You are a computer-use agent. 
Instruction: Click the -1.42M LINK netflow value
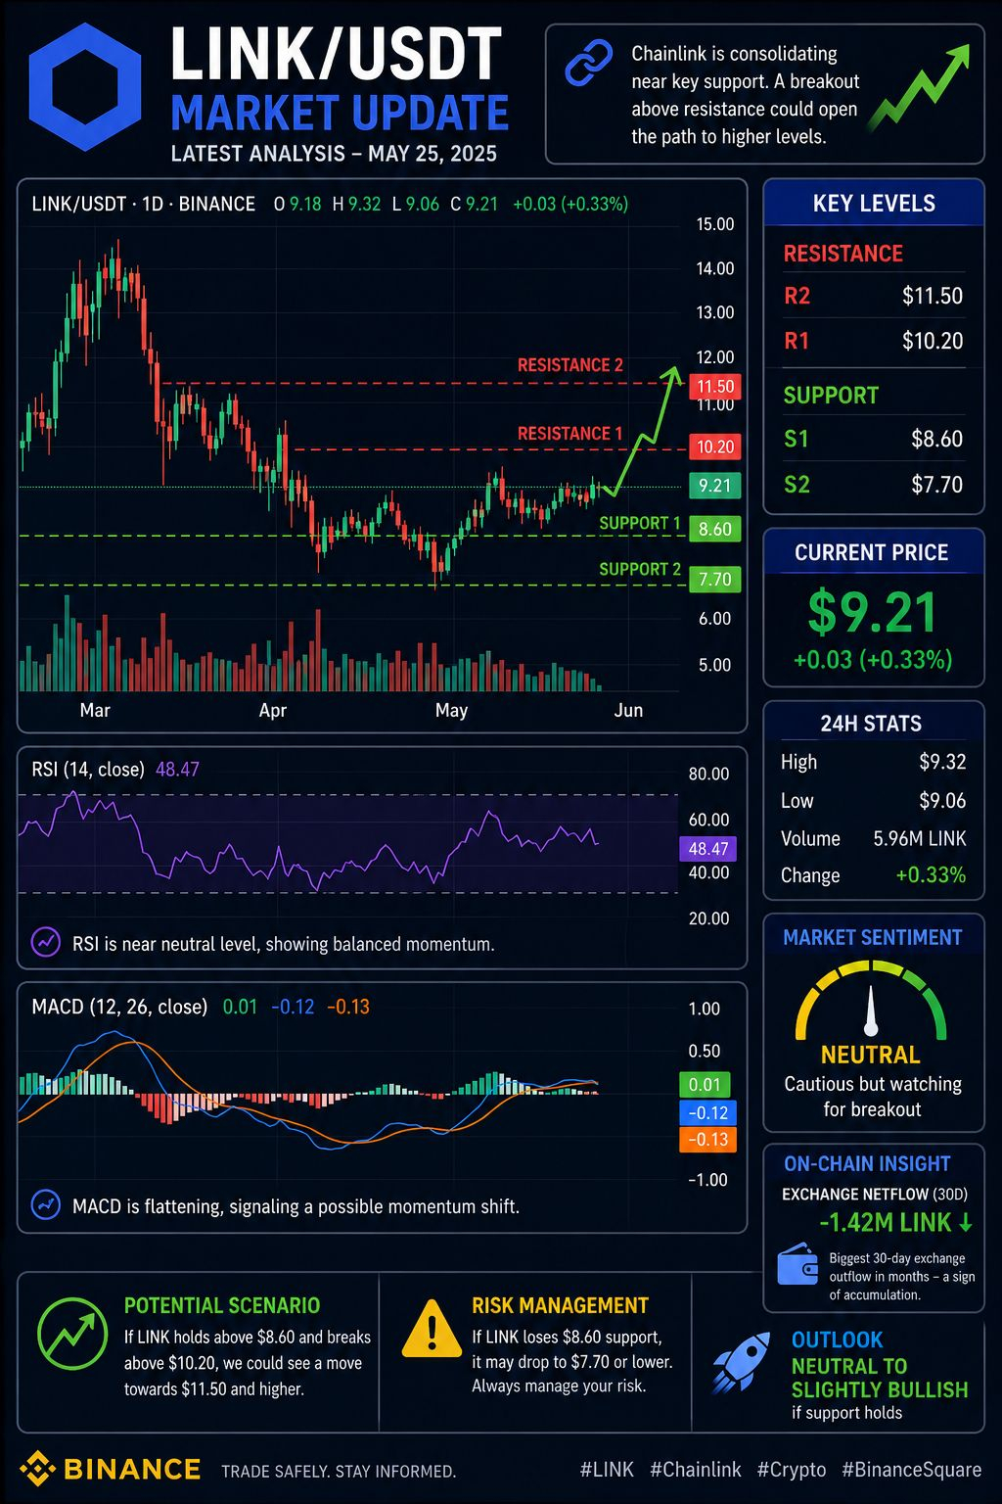tap(886, 1222)
